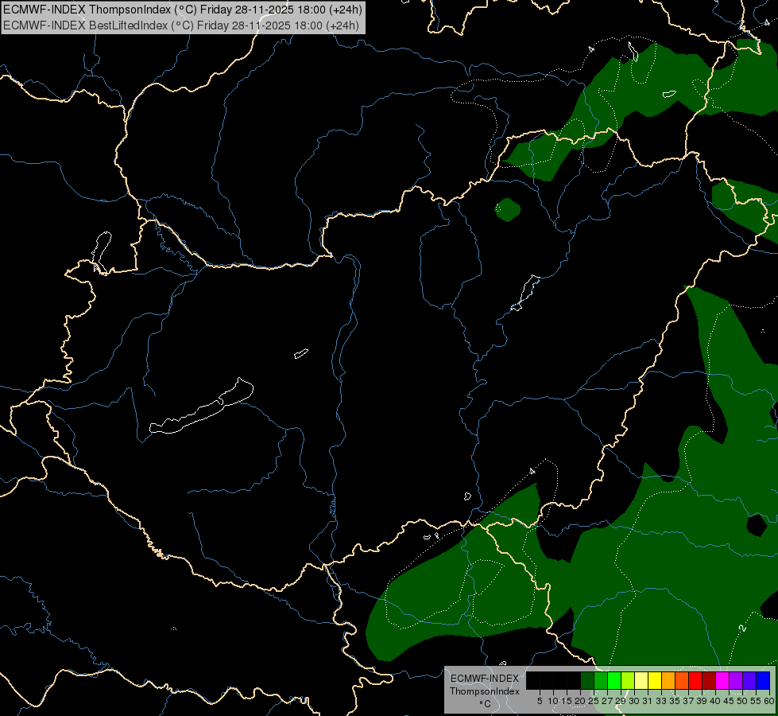
Task: Click the legend's '°C' unit label
Action: [x=486, y=703]
